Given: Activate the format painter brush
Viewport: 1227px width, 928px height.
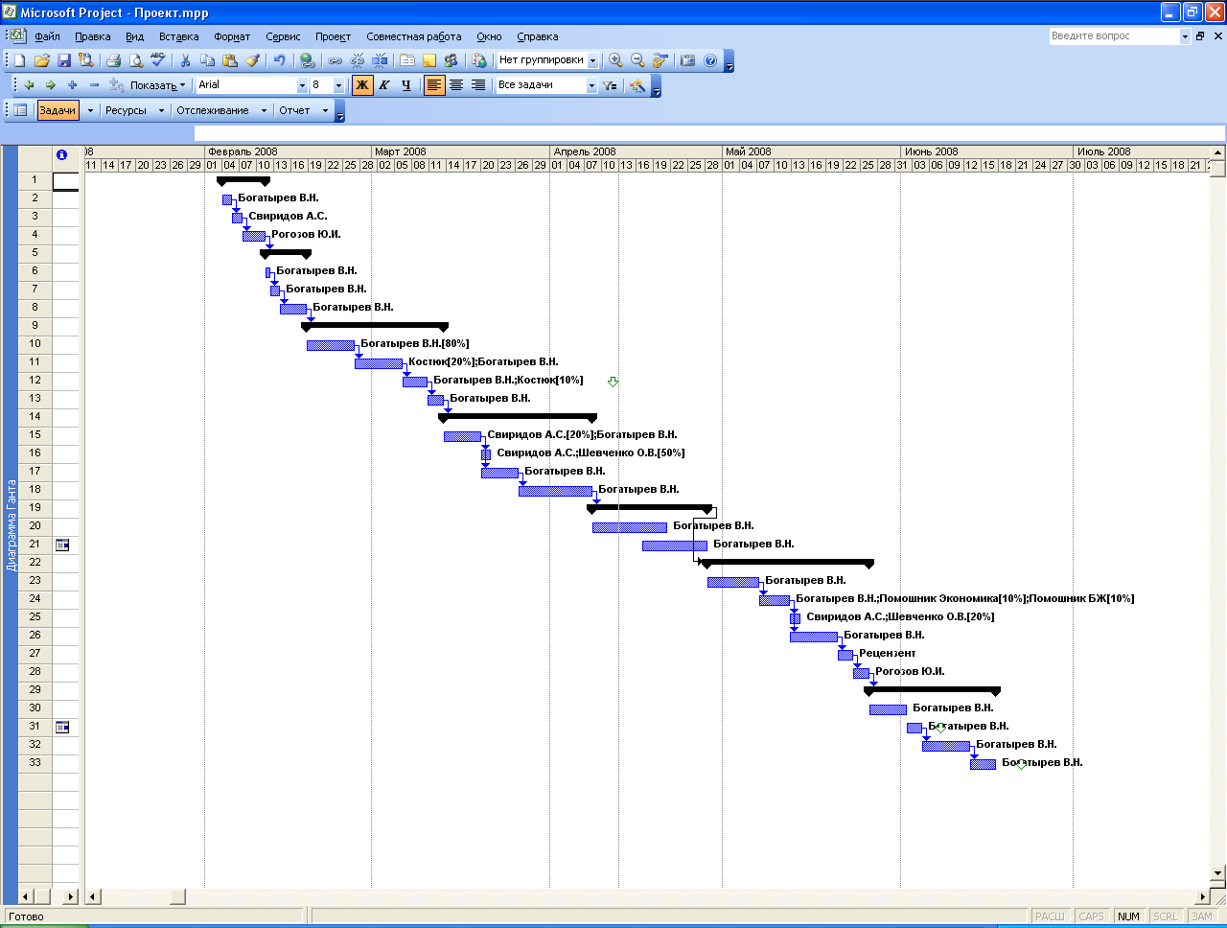Looking at the screenshot, I should coord(253,60).
